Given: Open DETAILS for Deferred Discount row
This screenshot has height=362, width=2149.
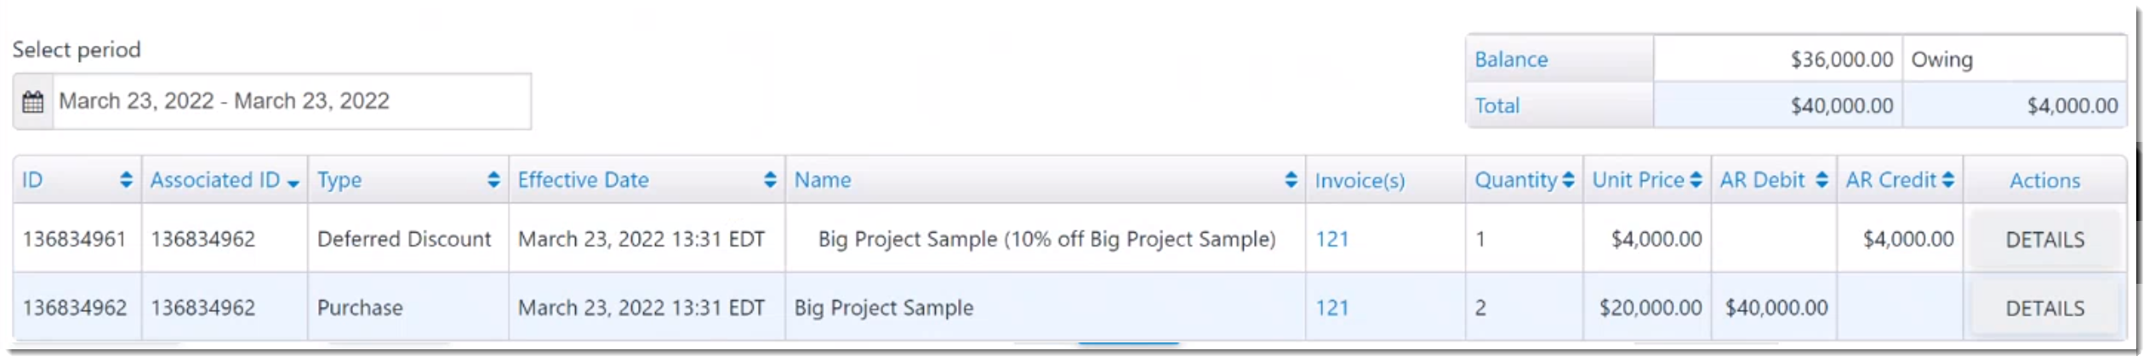Looking at the screenshot, I should click(2044, 240).
